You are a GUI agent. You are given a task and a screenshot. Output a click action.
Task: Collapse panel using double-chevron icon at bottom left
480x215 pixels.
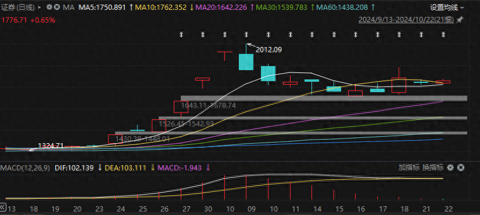pyautogui.click(x=3, y=207)
